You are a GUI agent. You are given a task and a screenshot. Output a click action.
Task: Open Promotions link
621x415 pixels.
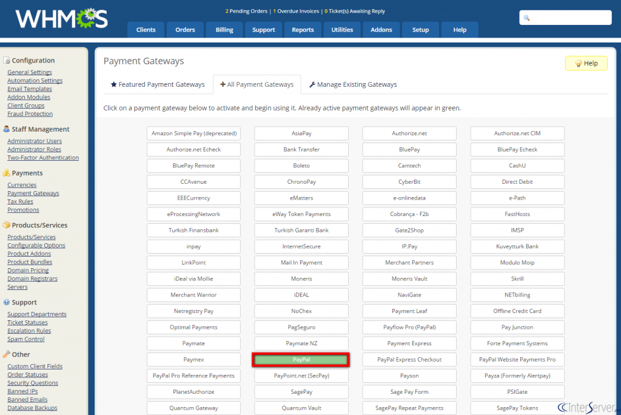tap(24, 210)
